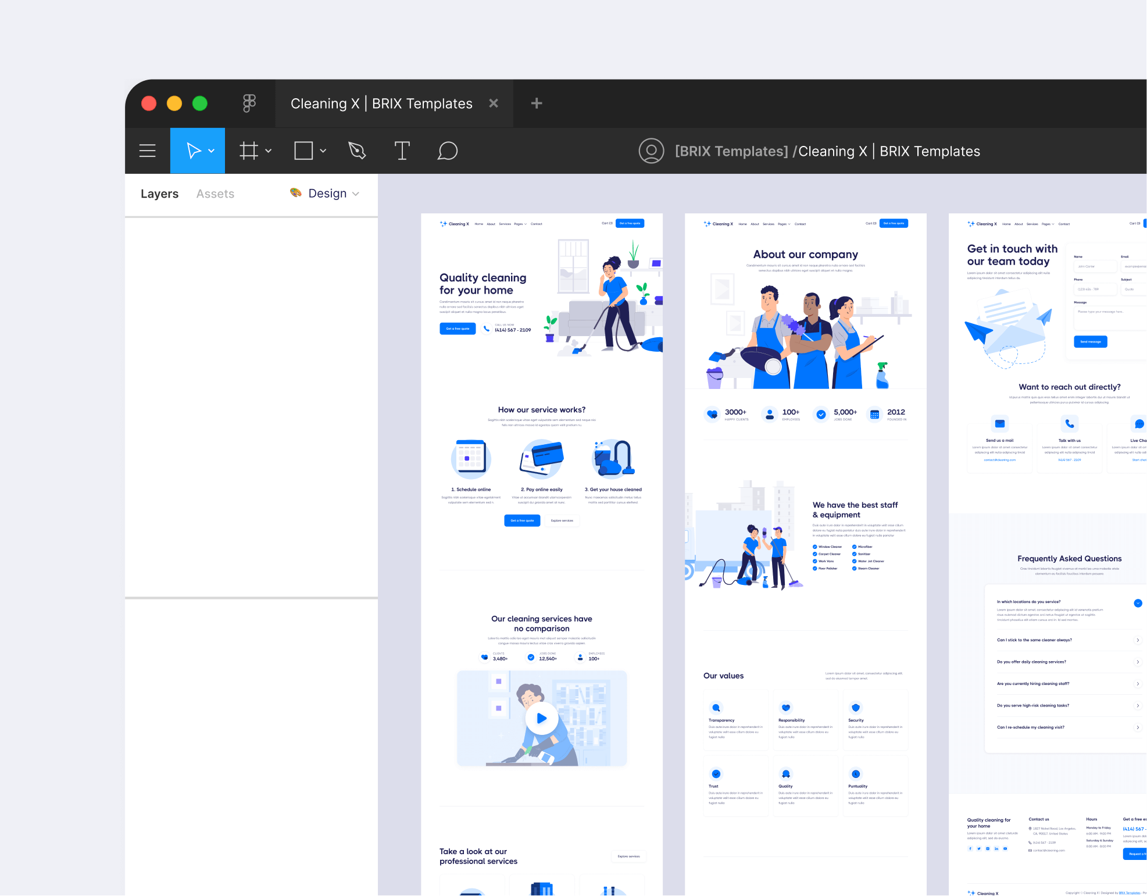Click the account avatar in the top bar

point(651,151)
